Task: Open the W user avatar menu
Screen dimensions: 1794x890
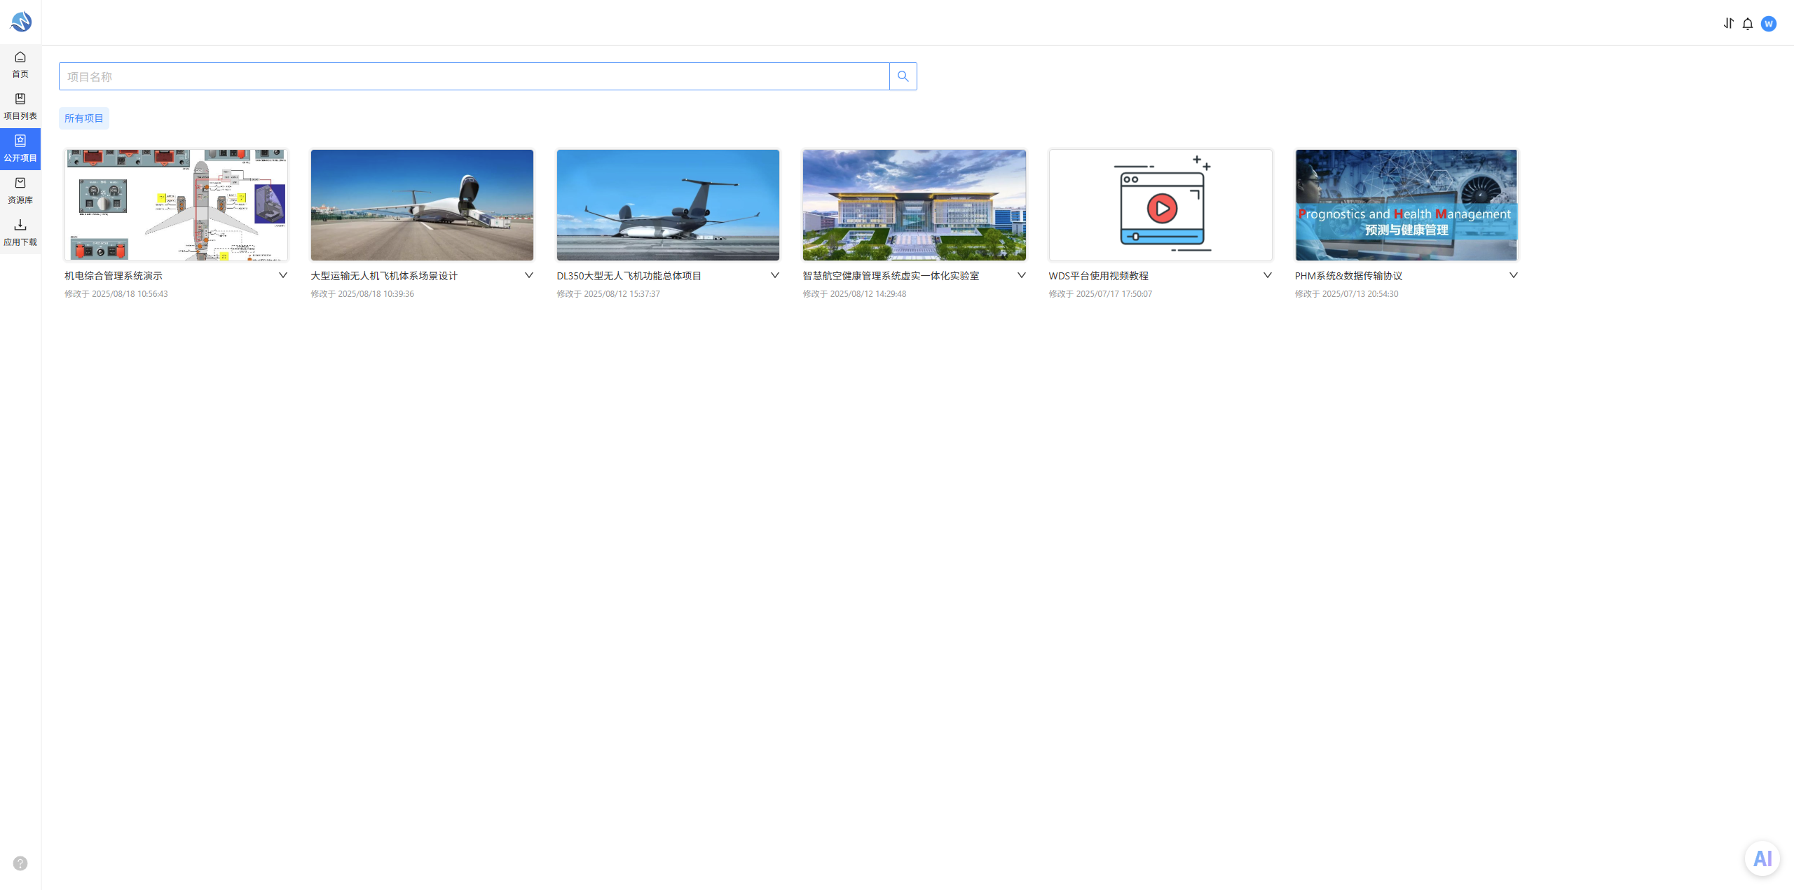Action: click(1769, 24)
